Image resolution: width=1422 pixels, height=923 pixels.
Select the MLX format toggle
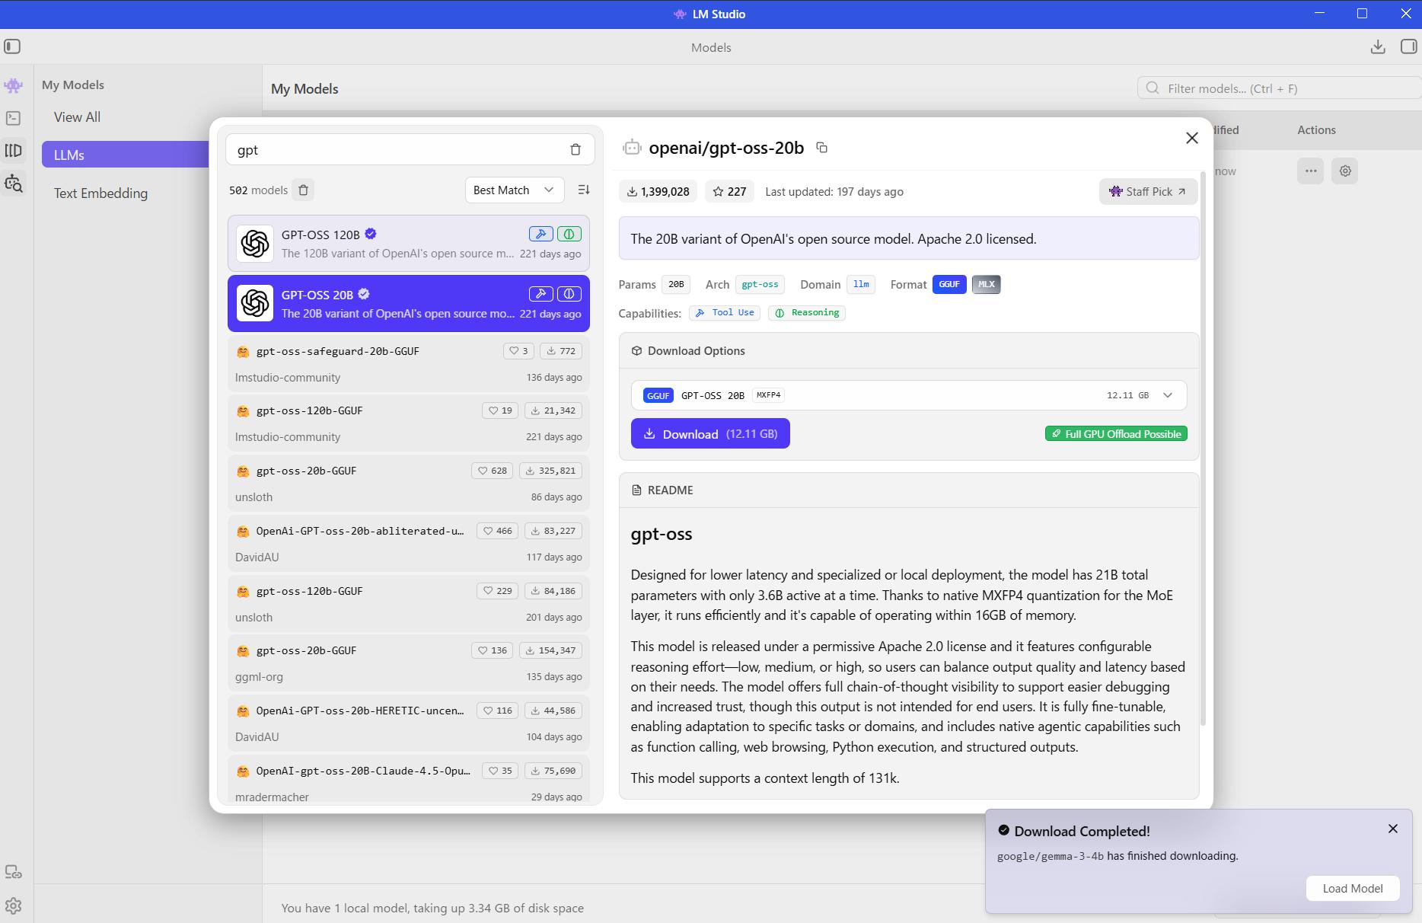tap(986, 285)
